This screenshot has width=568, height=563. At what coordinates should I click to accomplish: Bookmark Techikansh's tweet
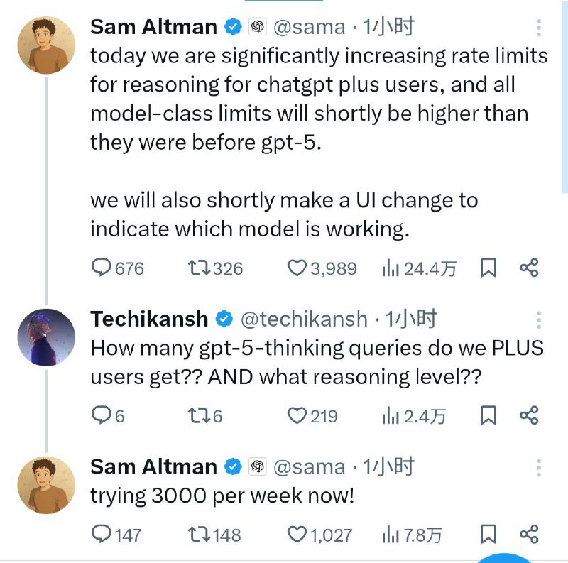click(x=488, y=415)
